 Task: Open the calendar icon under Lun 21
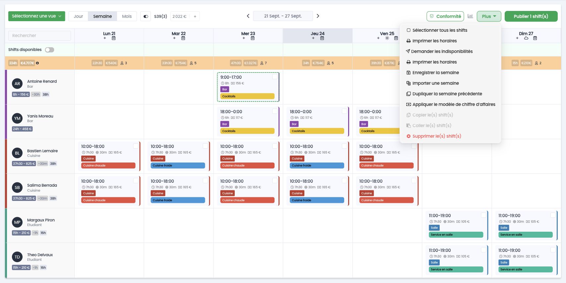pyautogui.click(x=114, y=38)
